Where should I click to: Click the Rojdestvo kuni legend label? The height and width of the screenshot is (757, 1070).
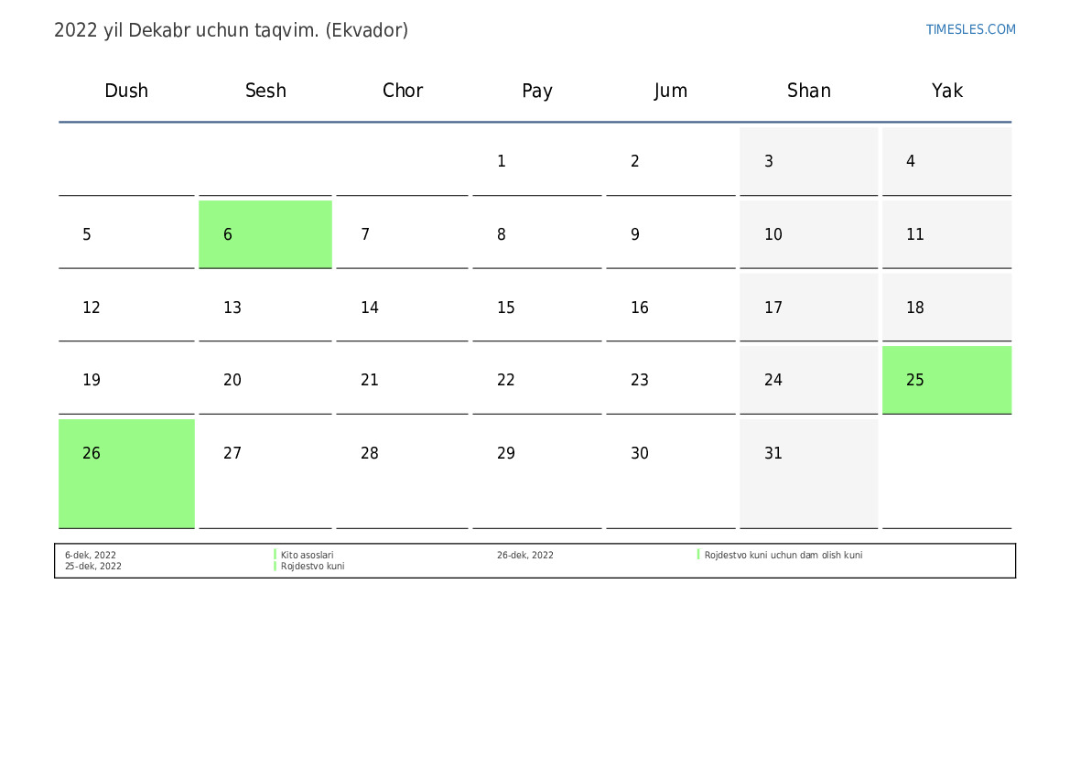coord(312,567)
